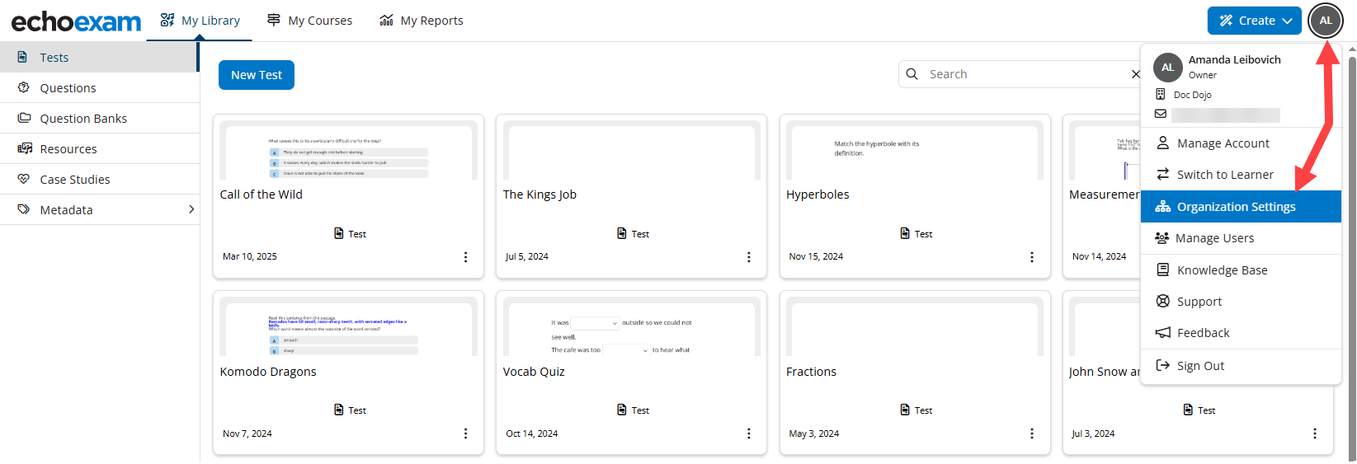Select Organization Settings in account menu

[1236, 207]
